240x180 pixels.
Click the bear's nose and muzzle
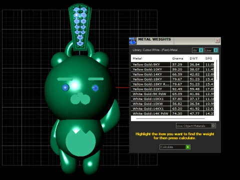[80, 98]
